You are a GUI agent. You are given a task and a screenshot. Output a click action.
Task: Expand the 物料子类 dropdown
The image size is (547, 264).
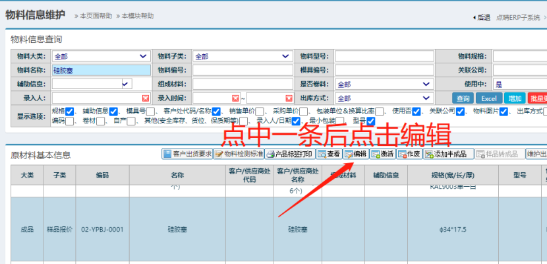click(x=284, y=56)
